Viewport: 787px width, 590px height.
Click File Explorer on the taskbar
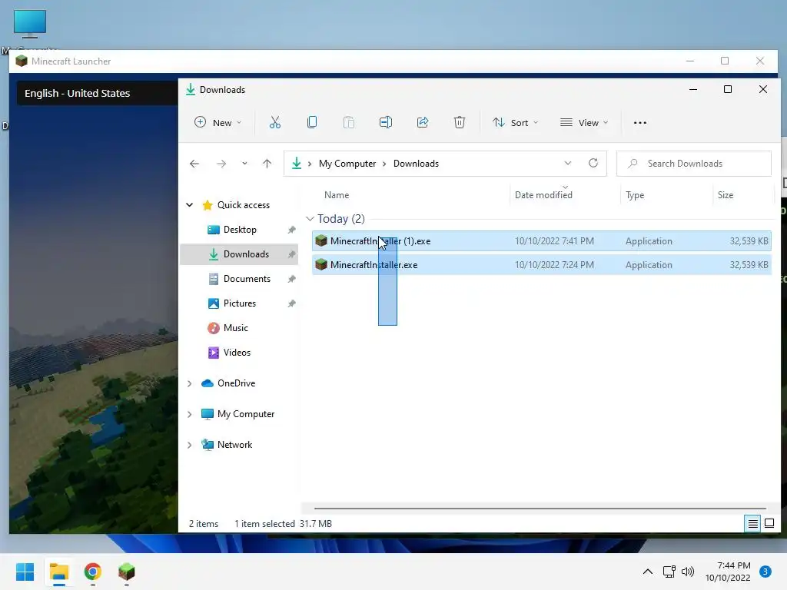59,572
